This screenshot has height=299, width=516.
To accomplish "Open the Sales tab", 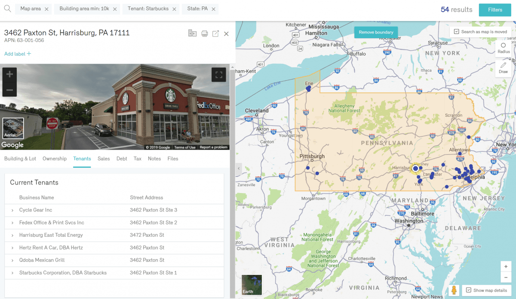I will point(104,159).
